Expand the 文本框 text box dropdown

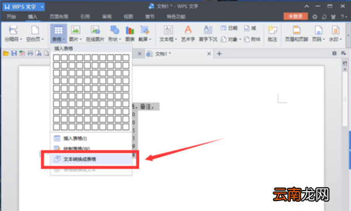(176, 39)
